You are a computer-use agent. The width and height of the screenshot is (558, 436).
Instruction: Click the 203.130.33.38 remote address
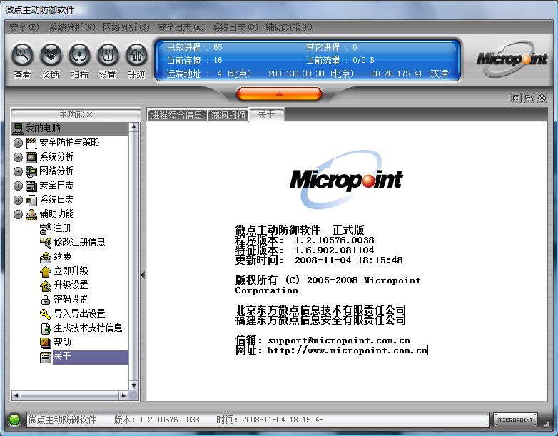pos(296,73)
